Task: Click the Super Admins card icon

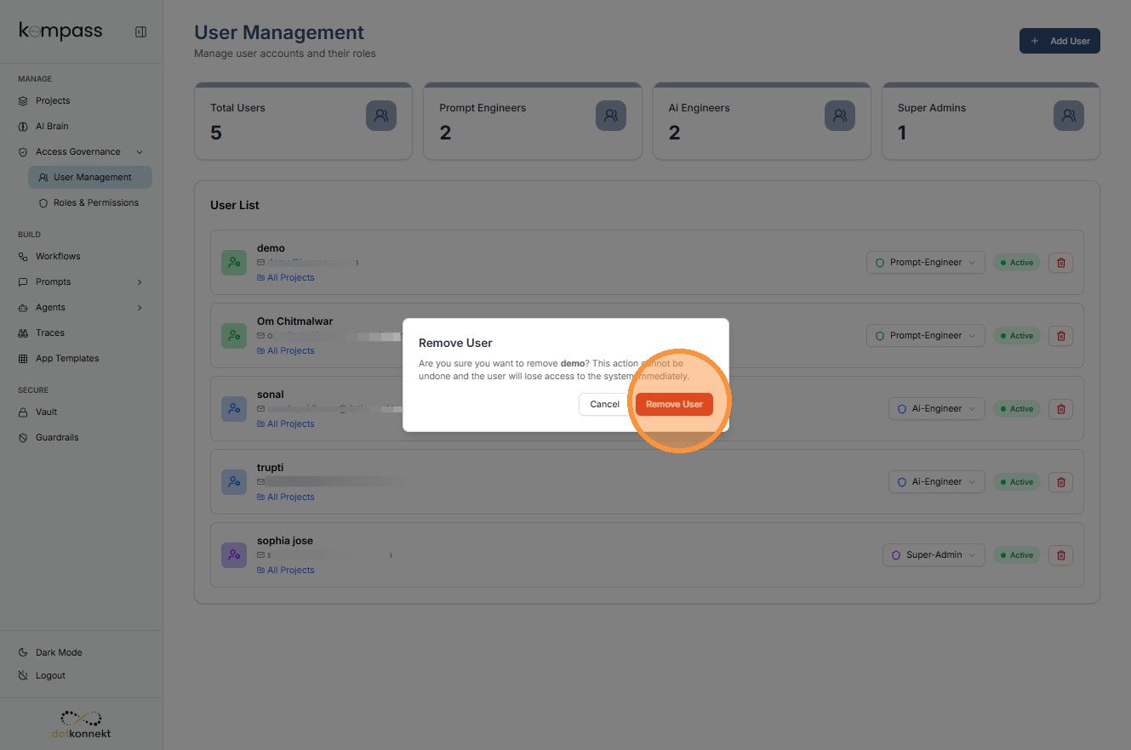Action: (x=1069, y=116)
